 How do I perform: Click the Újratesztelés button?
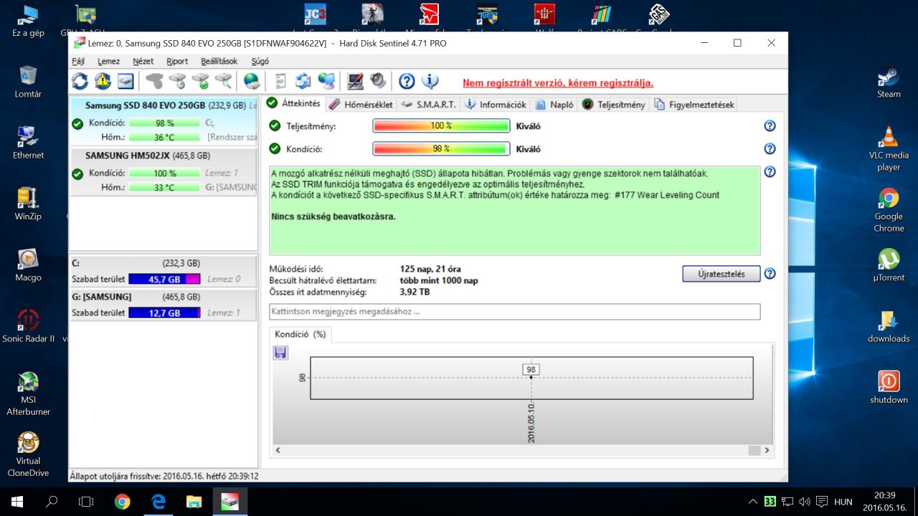(721, 274)
